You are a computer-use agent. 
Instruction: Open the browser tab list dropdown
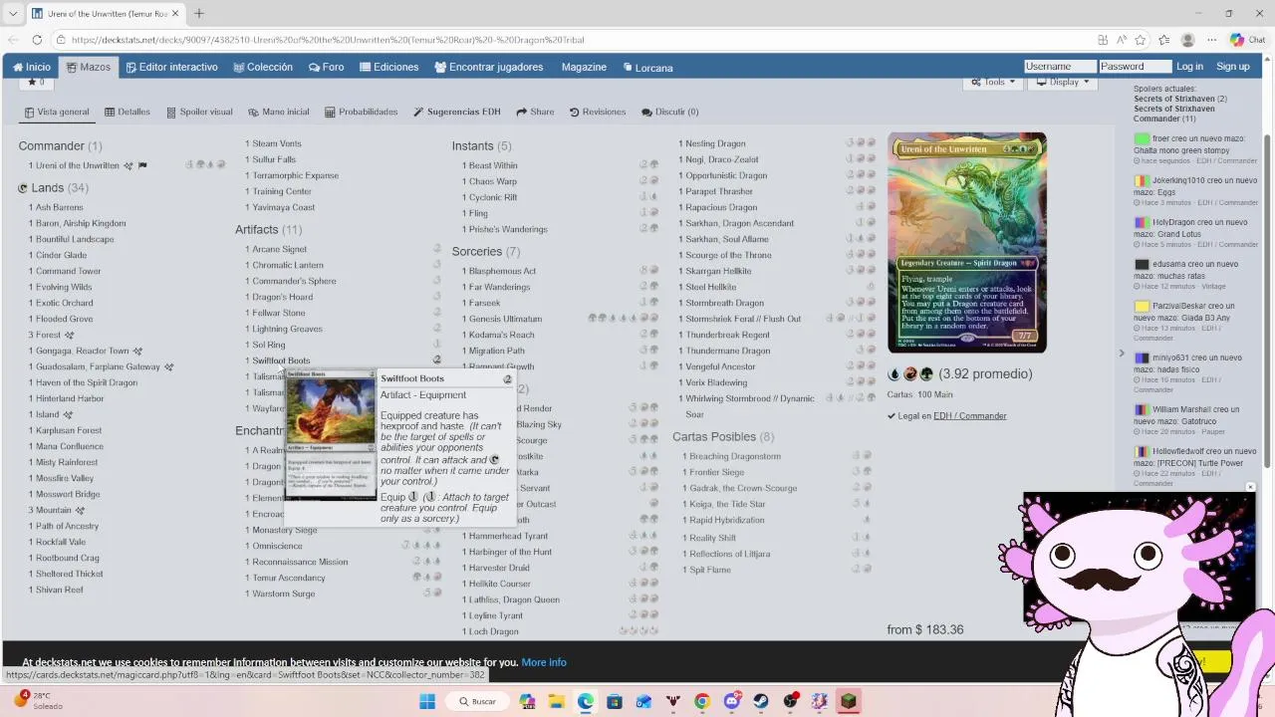tap(13, 13)
